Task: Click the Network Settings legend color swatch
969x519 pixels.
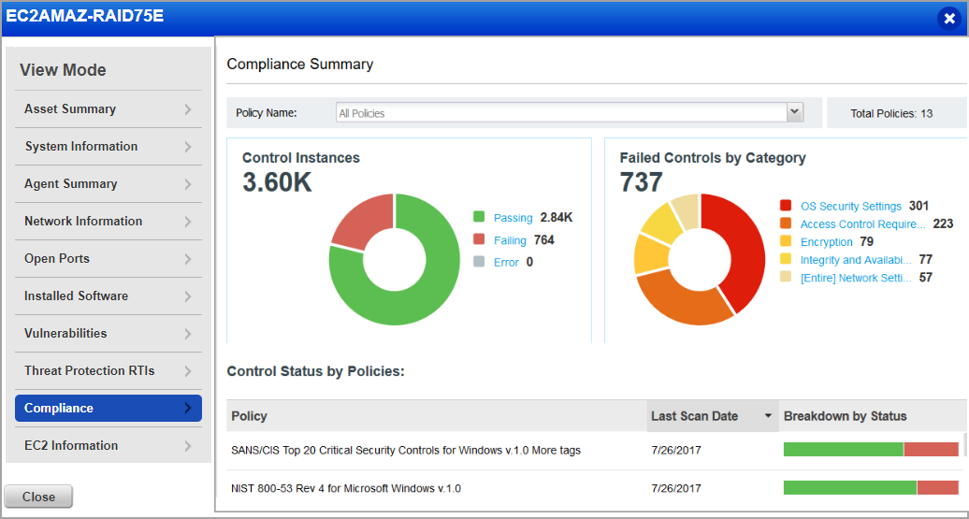Action: (x=786, y=278)
